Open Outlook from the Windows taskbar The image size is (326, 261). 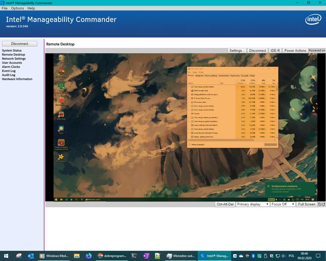pos(31,256)
